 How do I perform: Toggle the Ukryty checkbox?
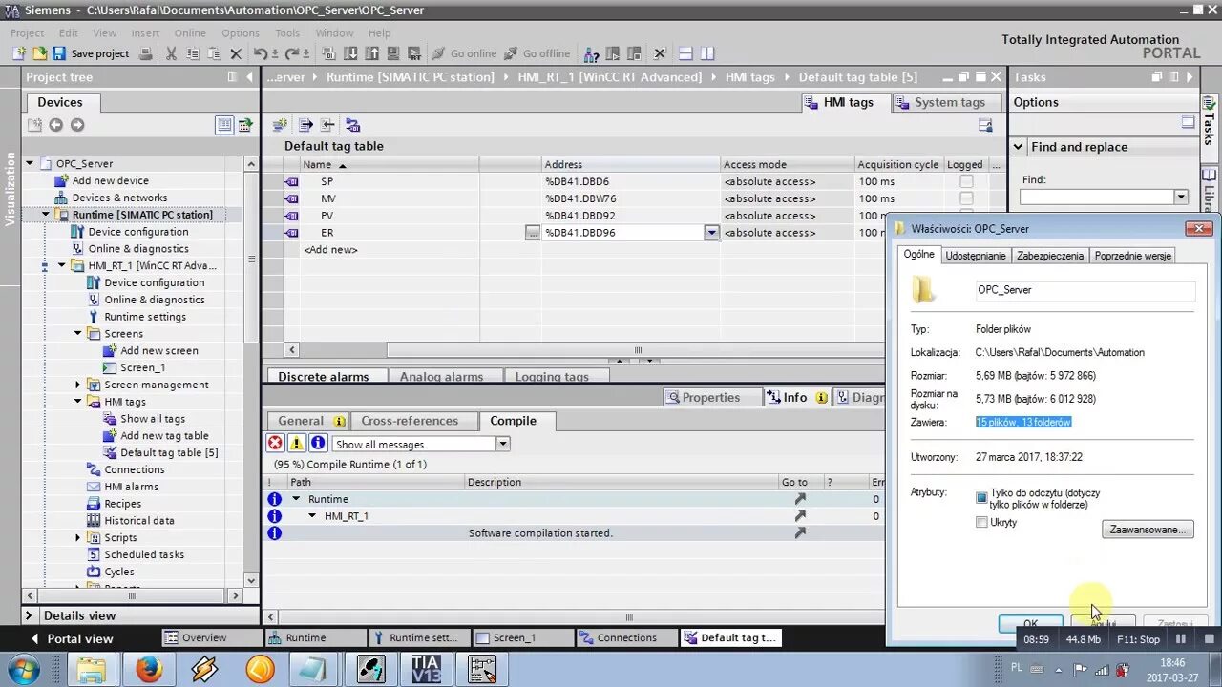[981, 523]
